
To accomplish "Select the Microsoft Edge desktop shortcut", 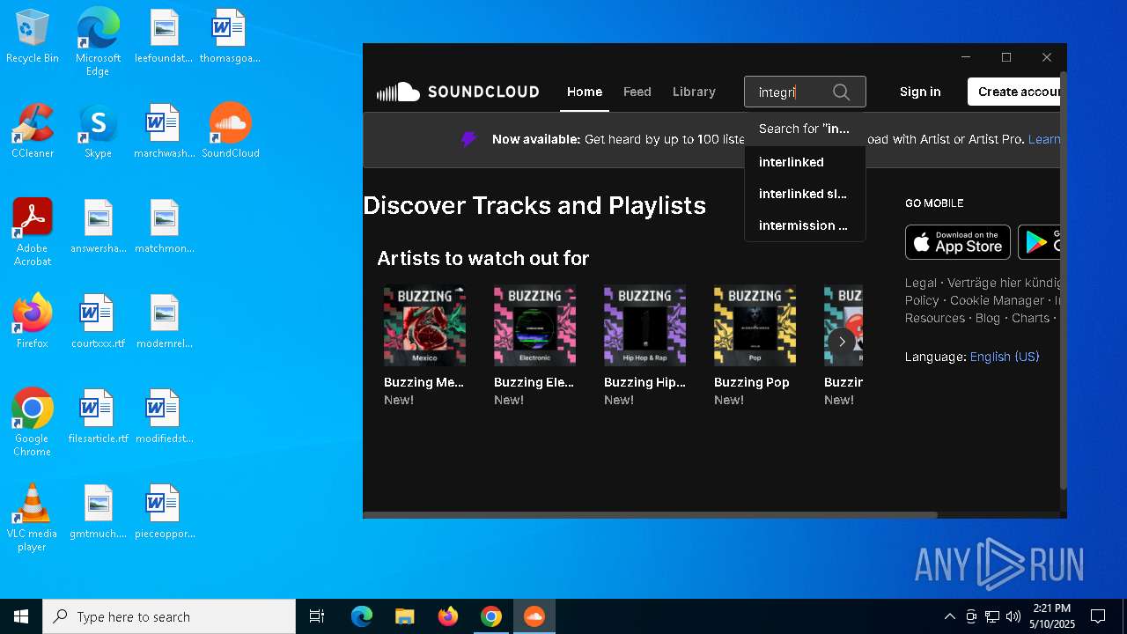I will pos(98,42).
